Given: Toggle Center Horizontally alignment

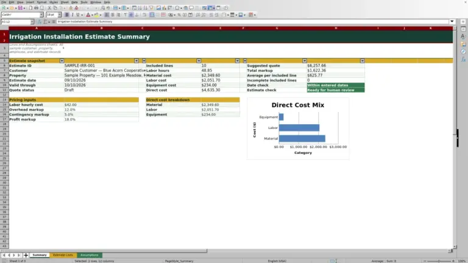Looking at the screenshot, I should coord(113,15).
